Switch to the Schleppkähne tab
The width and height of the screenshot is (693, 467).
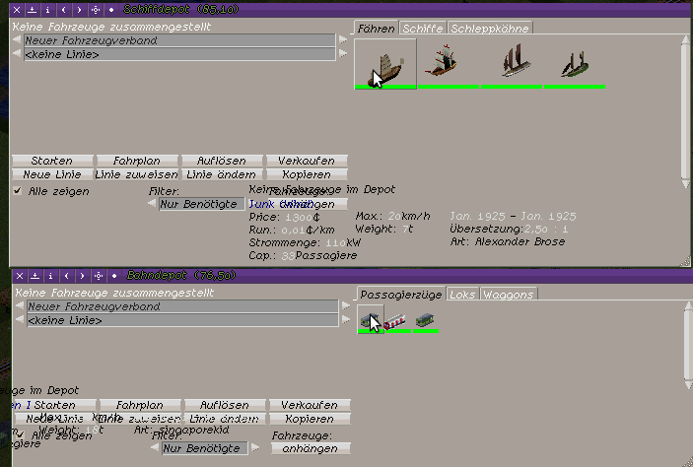pyautogui.click(x=490, y=29)
